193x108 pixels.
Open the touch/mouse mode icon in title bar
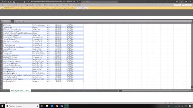[x=24, y=2]
